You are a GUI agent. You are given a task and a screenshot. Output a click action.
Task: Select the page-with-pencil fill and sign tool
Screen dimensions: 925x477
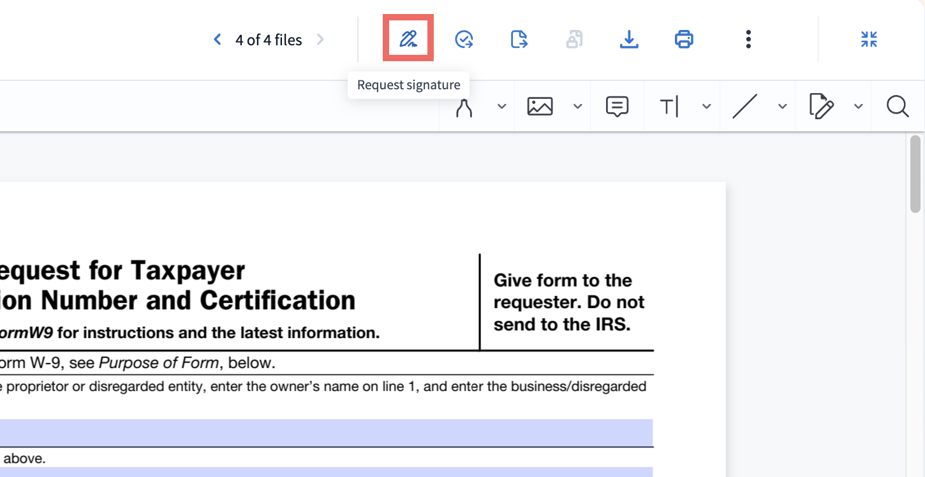tap(821, 106)
